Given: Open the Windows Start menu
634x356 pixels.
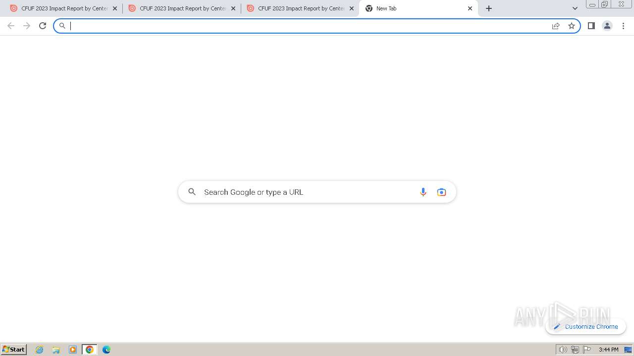Looking at the screenshot, I should click(x=14, y=349).
